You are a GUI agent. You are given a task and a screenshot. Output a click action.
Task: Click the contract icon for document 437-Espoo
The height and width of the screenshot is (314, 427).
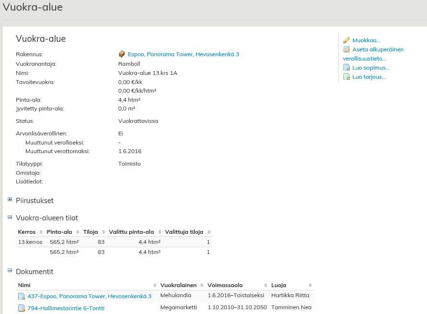point(22,296)
